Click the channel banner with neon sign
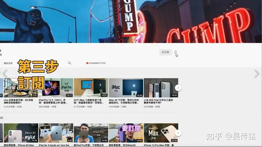Image resolution: width=262 pixels, height=147 pixels. pyautogui.click(x=131, y=21)
